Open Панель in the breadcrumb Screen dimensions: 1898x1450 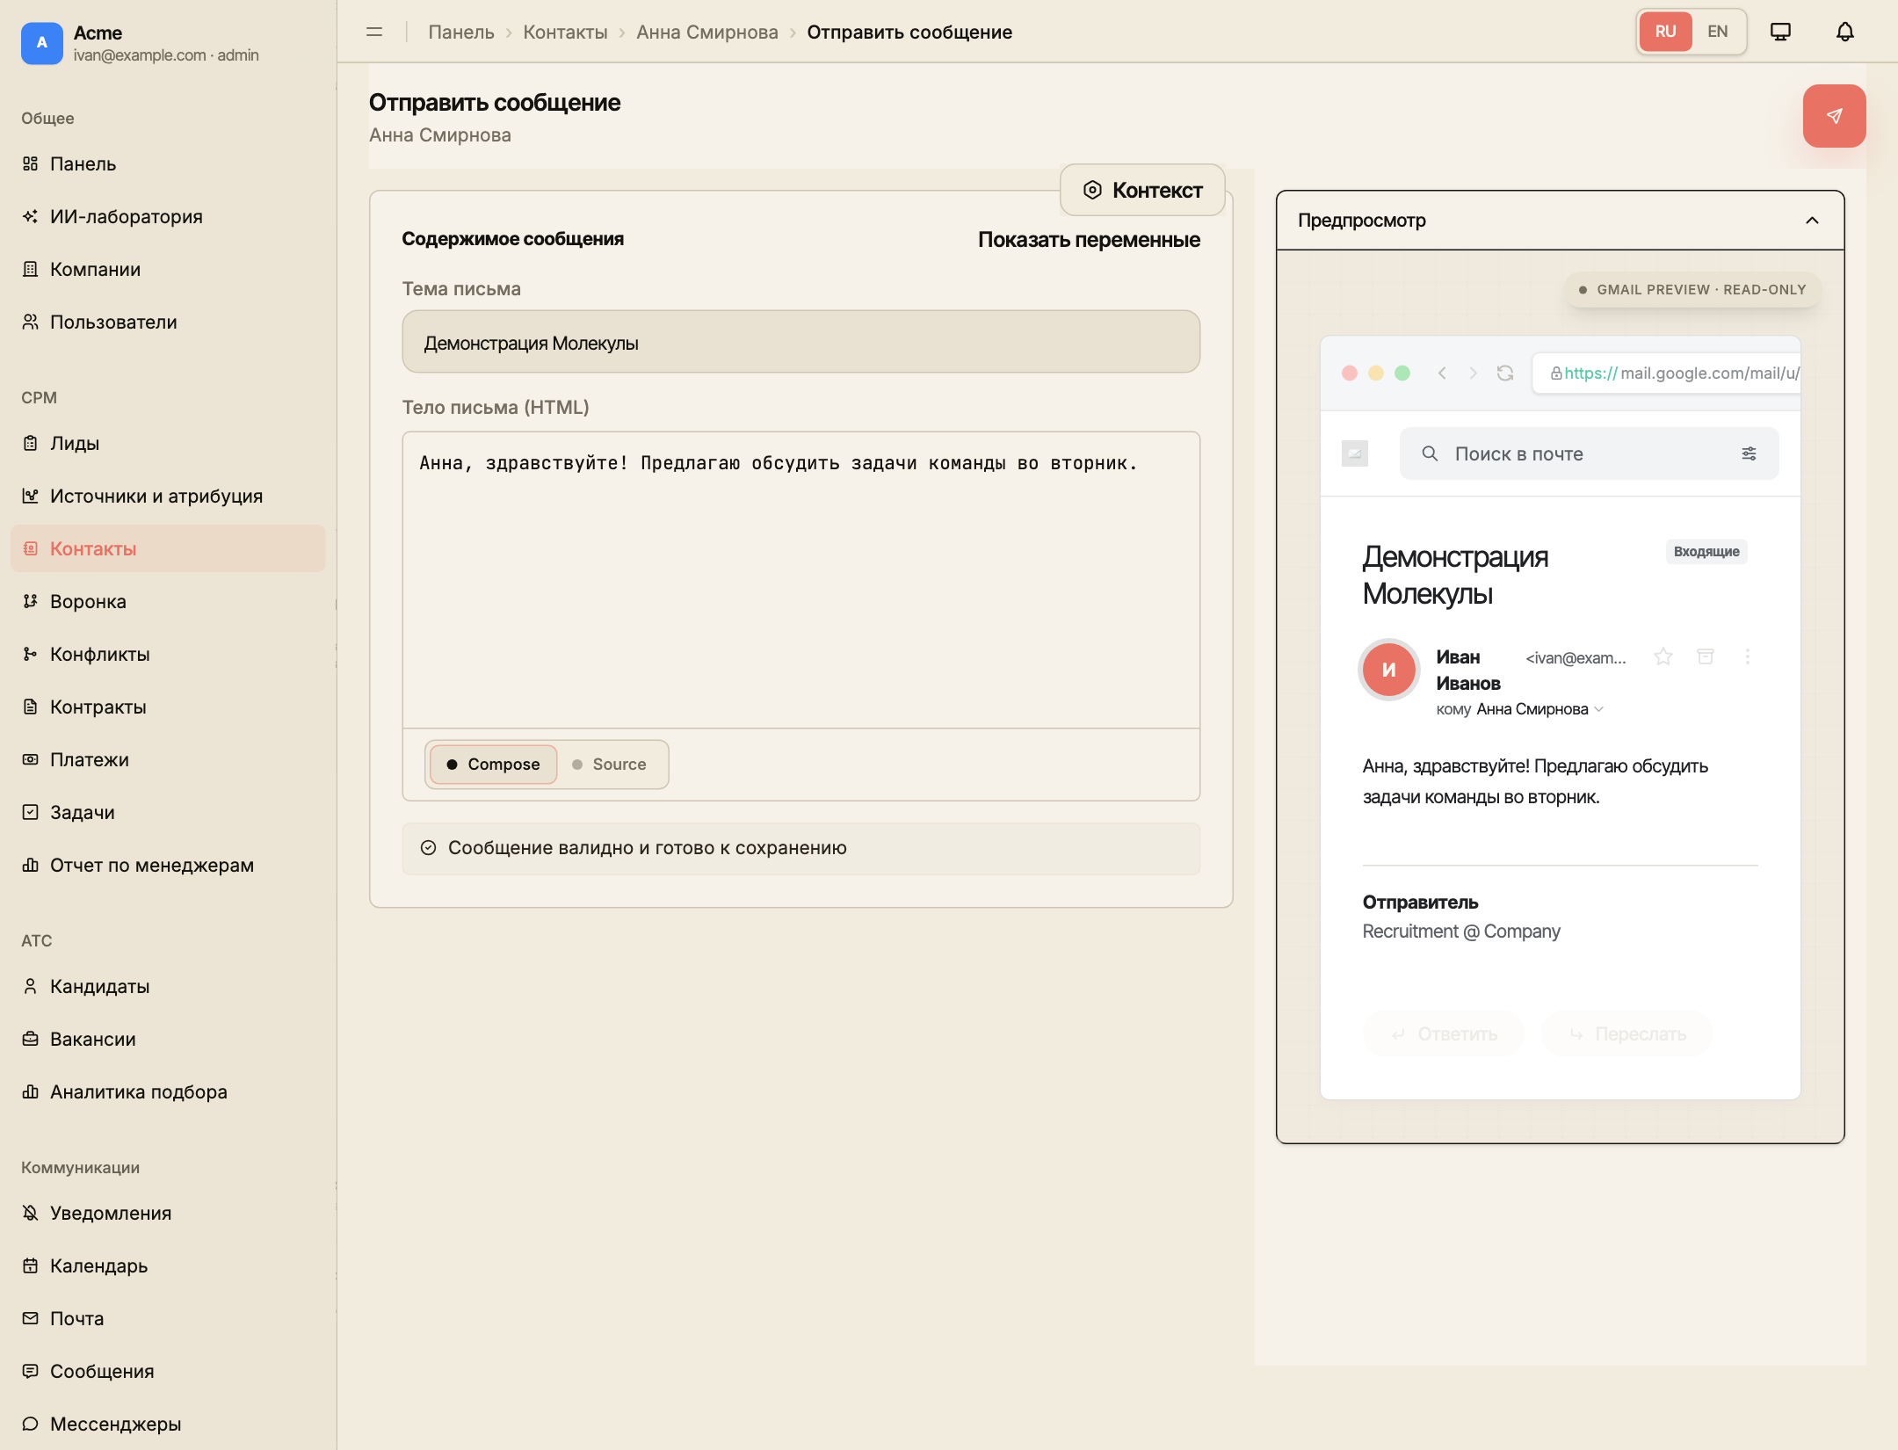461,33
